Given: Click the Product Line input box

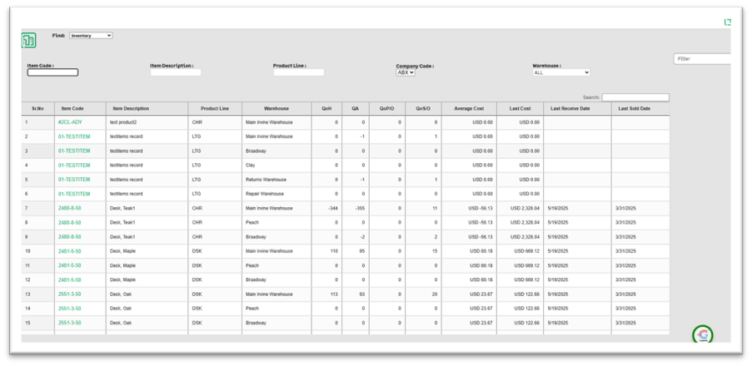Looking at the screenshot, I should click(298, 72).
